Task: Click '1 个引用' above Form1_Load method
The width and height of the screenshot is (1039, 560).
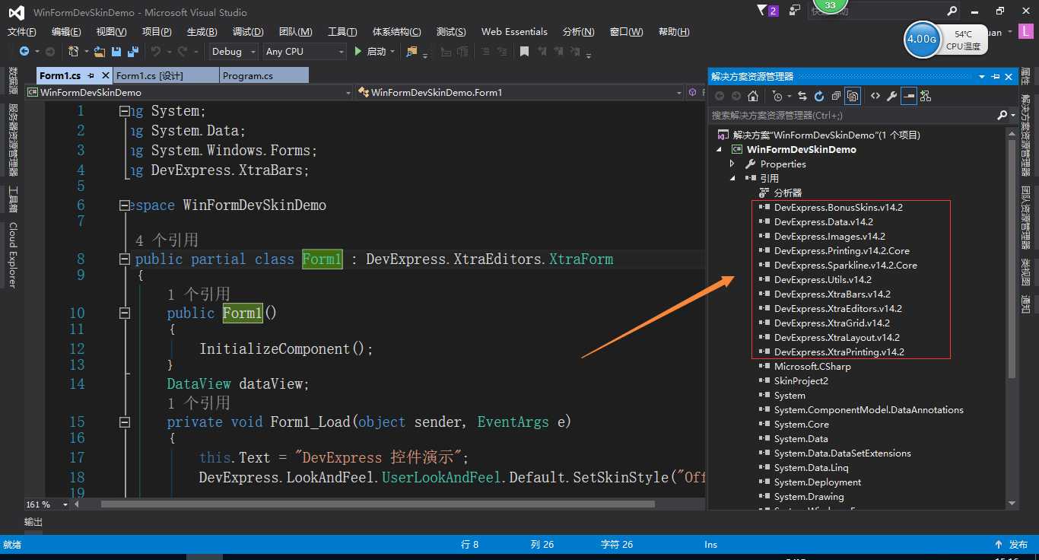Action: point(199,402)
